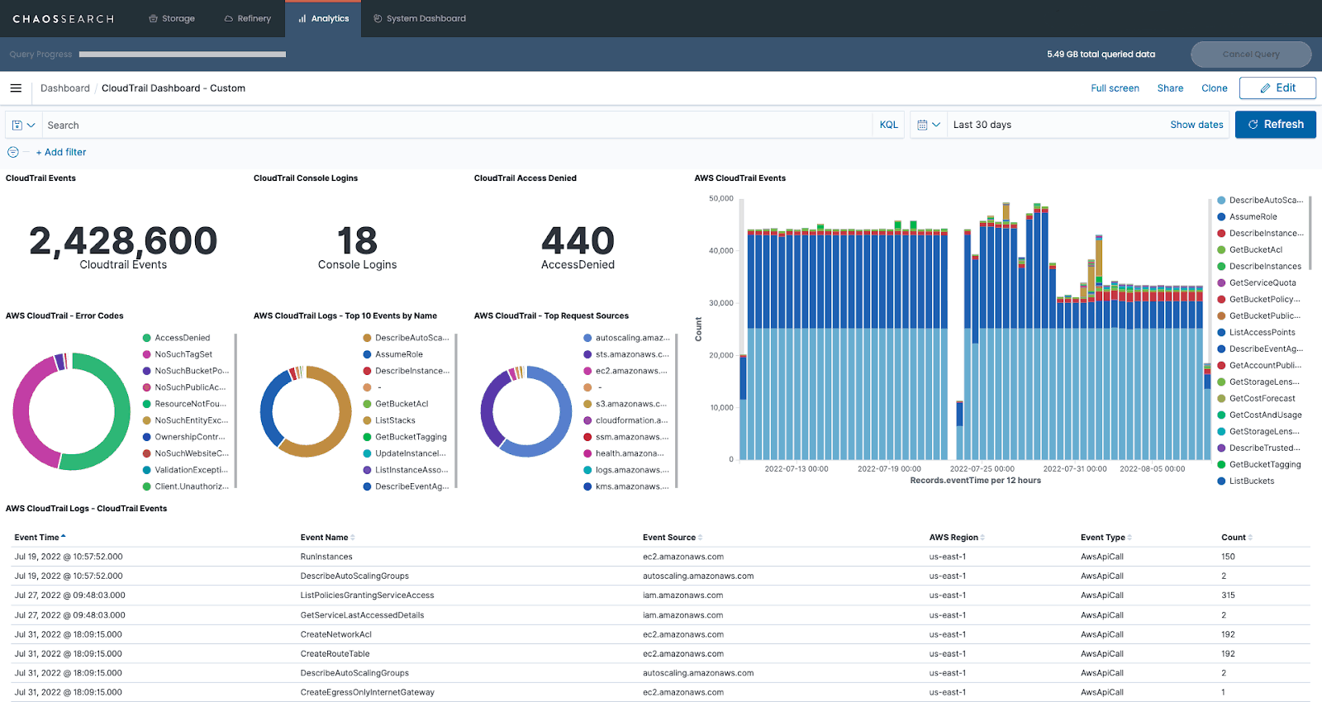Sort by Event Time column arrow

click(64, 537)
